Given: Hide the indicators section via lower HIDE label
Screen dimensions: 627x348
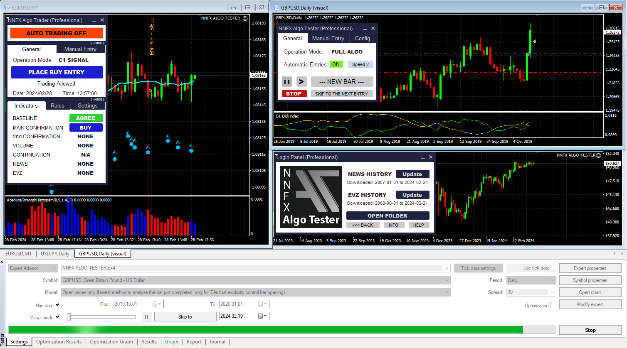Looking at the screenshot, I should pos(98,100).
